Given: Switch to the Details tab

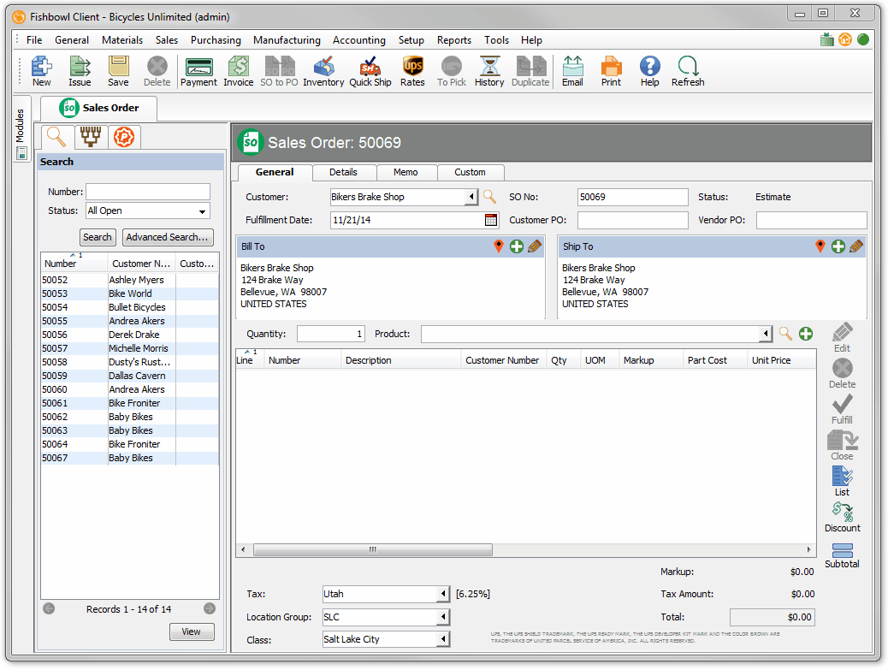Looking at the screenshot, I should click(343, 172).
